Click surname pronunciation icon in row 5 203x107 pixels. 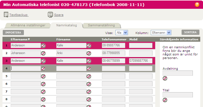point(43,76)
